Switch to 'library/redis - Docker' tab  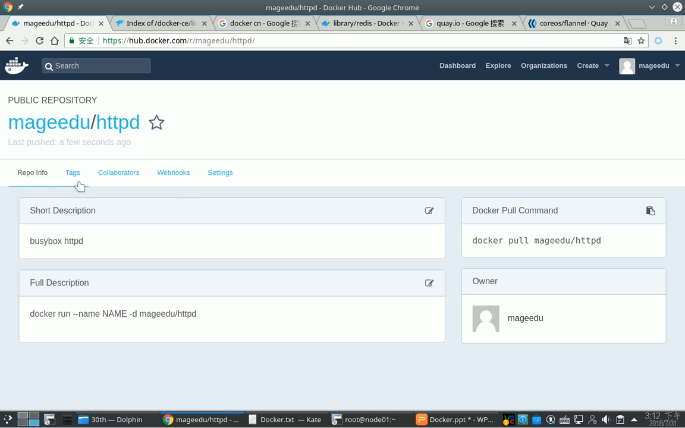point(367,23)
